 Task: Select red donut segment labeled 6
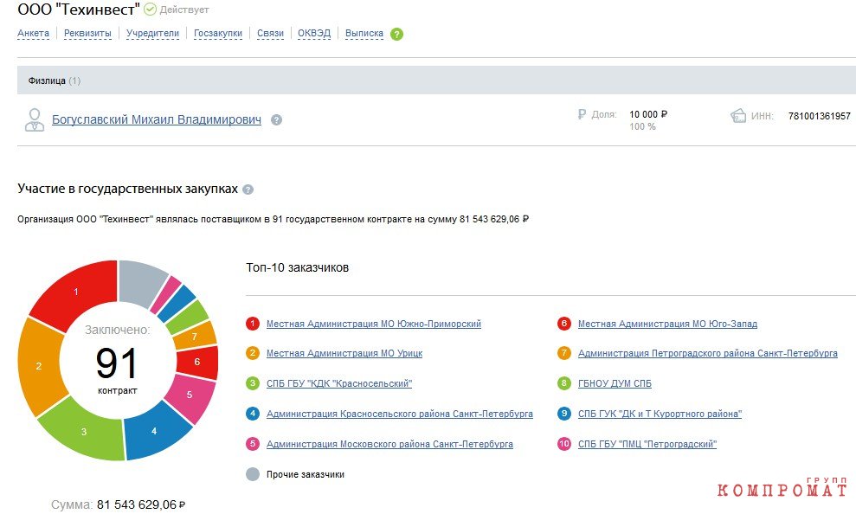pos(197,362)
